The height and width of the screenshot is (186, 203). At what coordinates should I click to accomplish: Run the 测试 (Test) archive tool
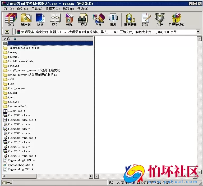40,19
